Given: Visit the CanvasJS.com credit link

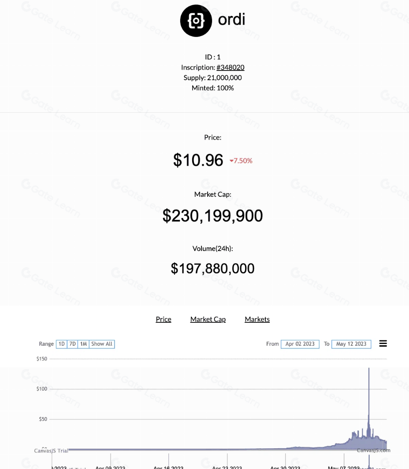Looking at the screenshot, I should click(x=373, y=450).
